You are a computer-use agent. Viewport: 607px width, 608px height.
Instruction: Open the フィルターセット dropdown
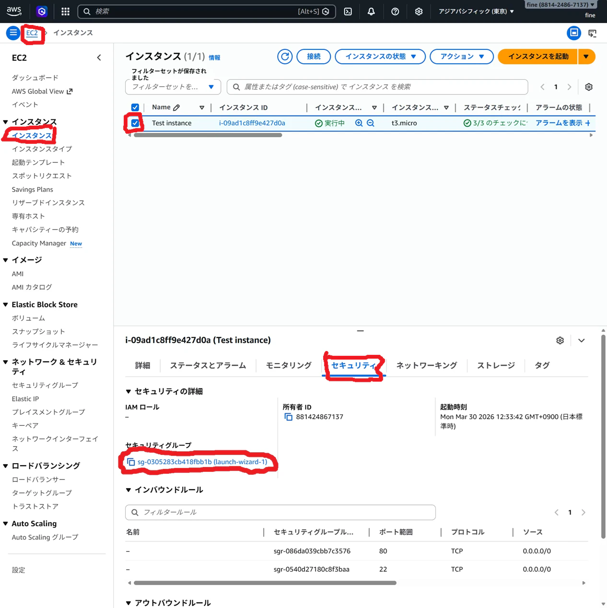(173, 87)
